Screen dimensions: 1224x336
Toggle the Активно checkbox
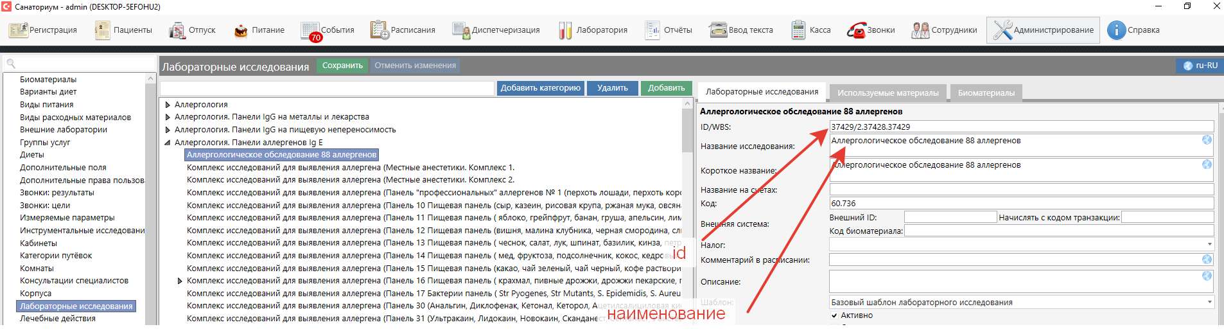coord(834,315)
